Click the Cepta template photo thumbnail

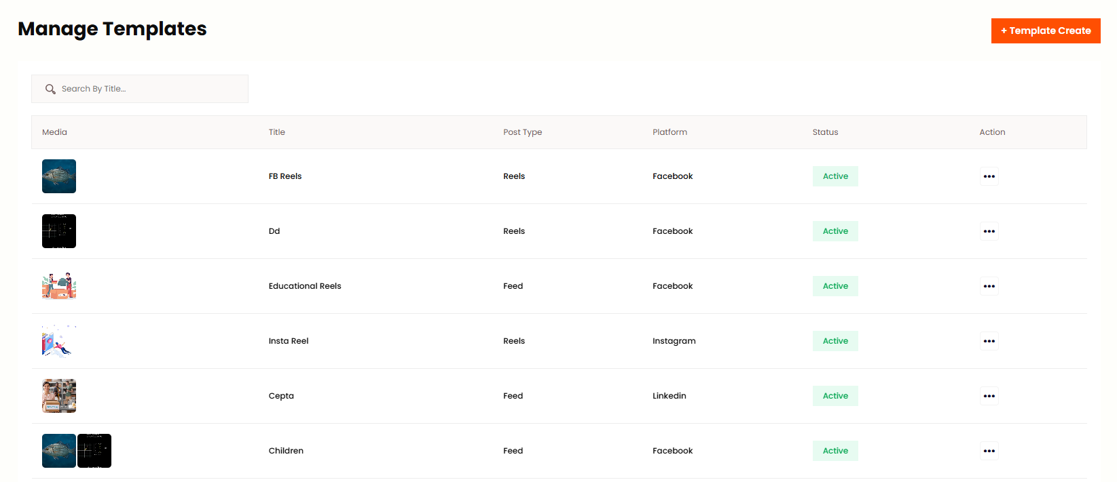59,396
